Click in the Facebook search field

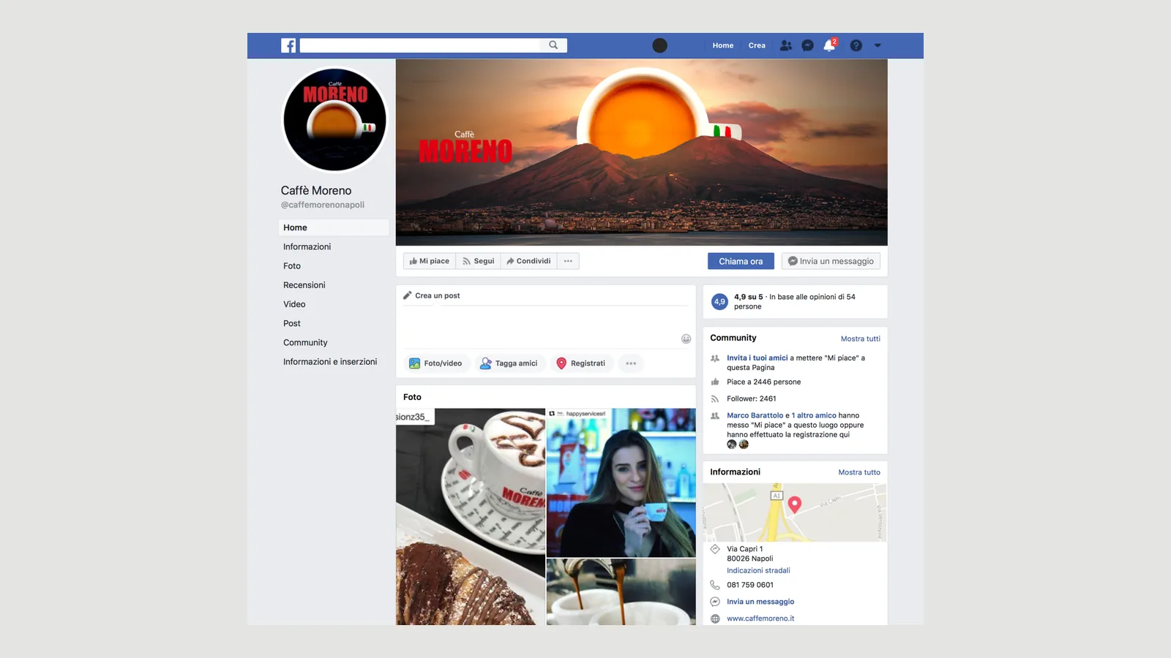point(420,45)
